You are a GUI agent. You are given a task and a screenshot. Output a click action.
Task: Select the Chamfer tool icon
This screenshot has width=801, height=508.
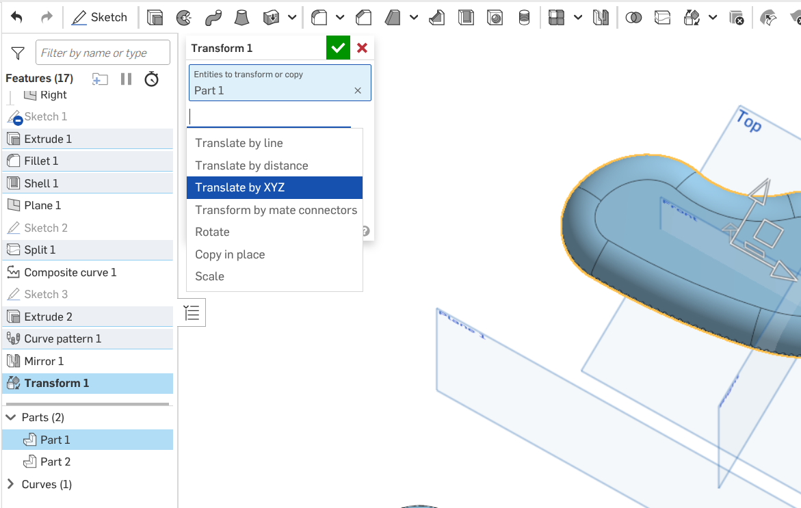[364, 18]
